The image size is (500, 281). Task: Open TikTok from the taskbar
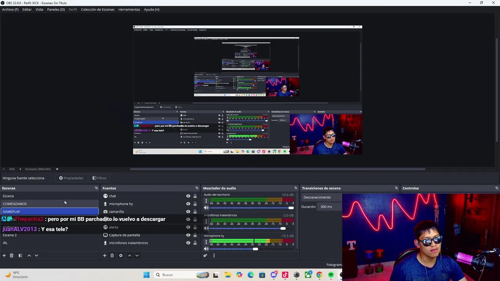[285, 275]
